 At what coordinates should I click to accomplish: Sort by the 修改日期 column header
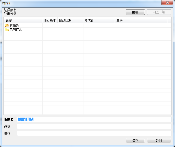coord(70,20)
